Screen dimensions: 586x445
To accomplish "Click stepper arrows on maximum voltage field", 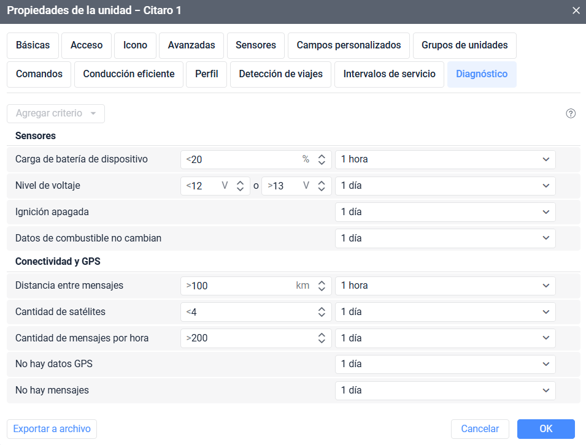I will [322, 186].
